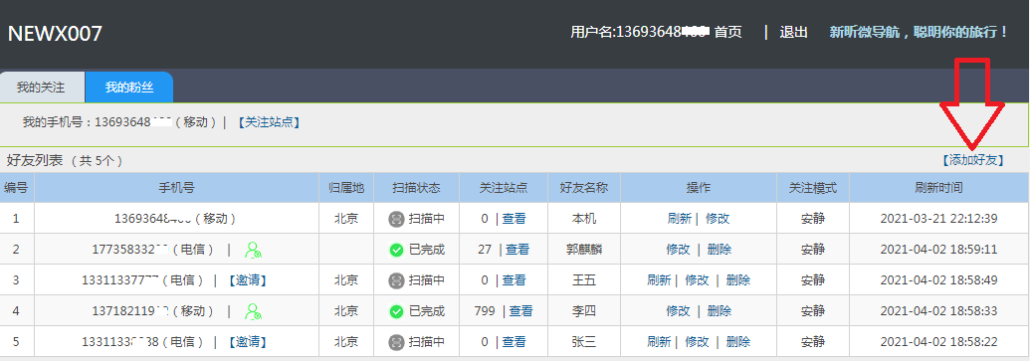This screenshot has width=1030, height=361.
Task: Click the timestamp 2021-03-21 22:12:39
Action: [938, 219]
